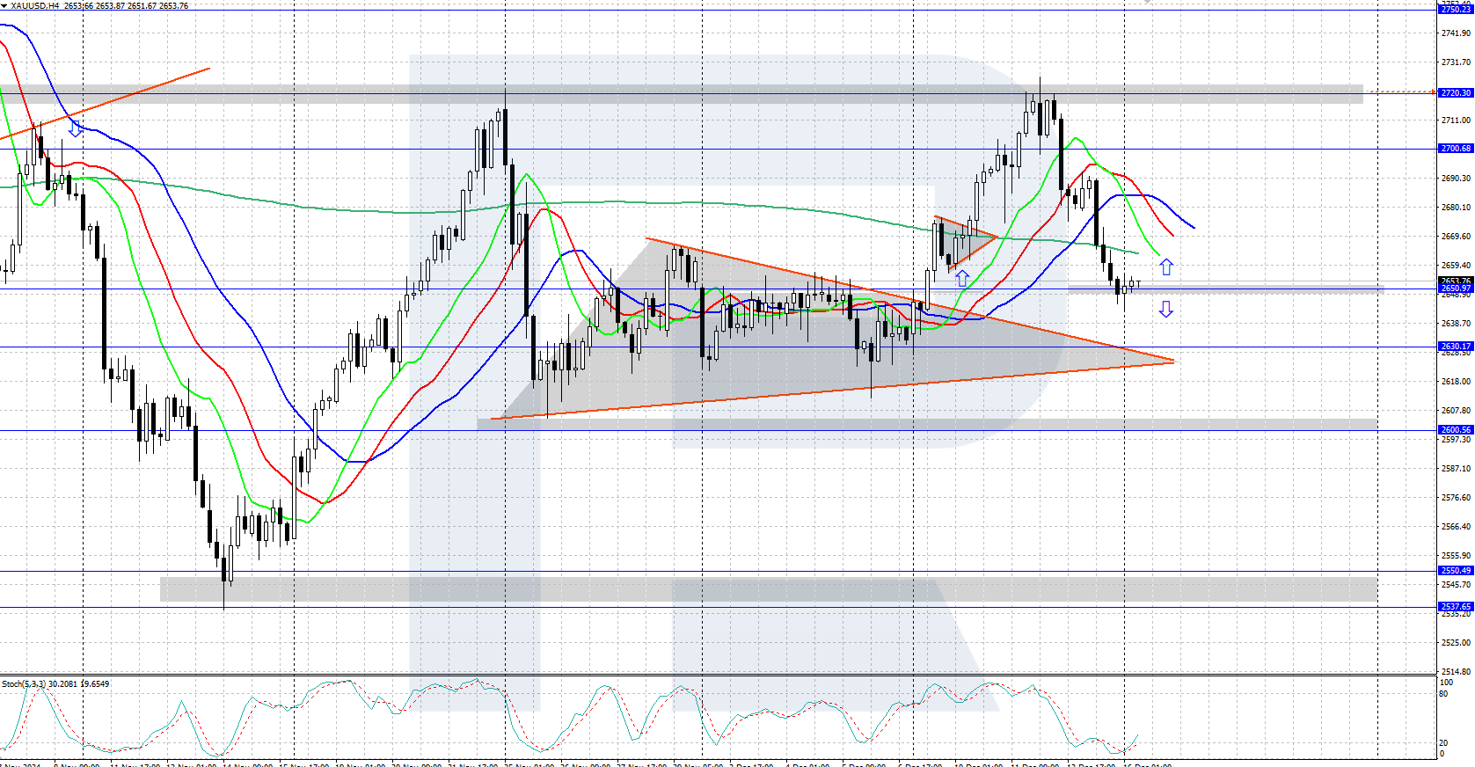Click the XAUUSD,H4 chart title text

[36, 5]
